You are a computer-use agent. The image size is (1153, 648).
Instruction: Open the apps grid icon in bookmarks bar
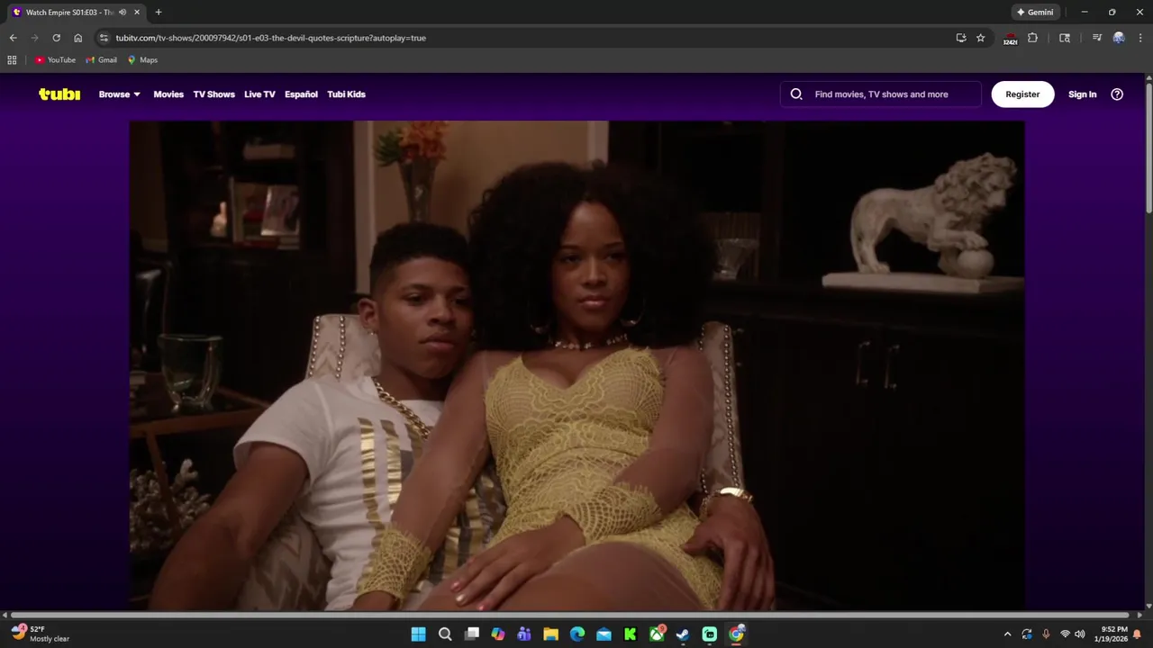(x=12, y=60)
